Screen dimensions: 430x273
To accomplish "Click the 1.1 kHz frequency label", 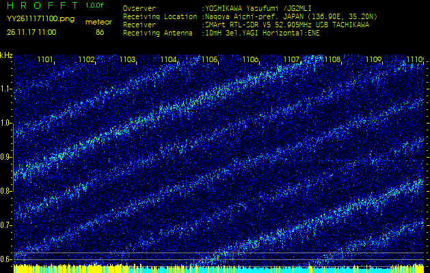I will coord(6,89).
